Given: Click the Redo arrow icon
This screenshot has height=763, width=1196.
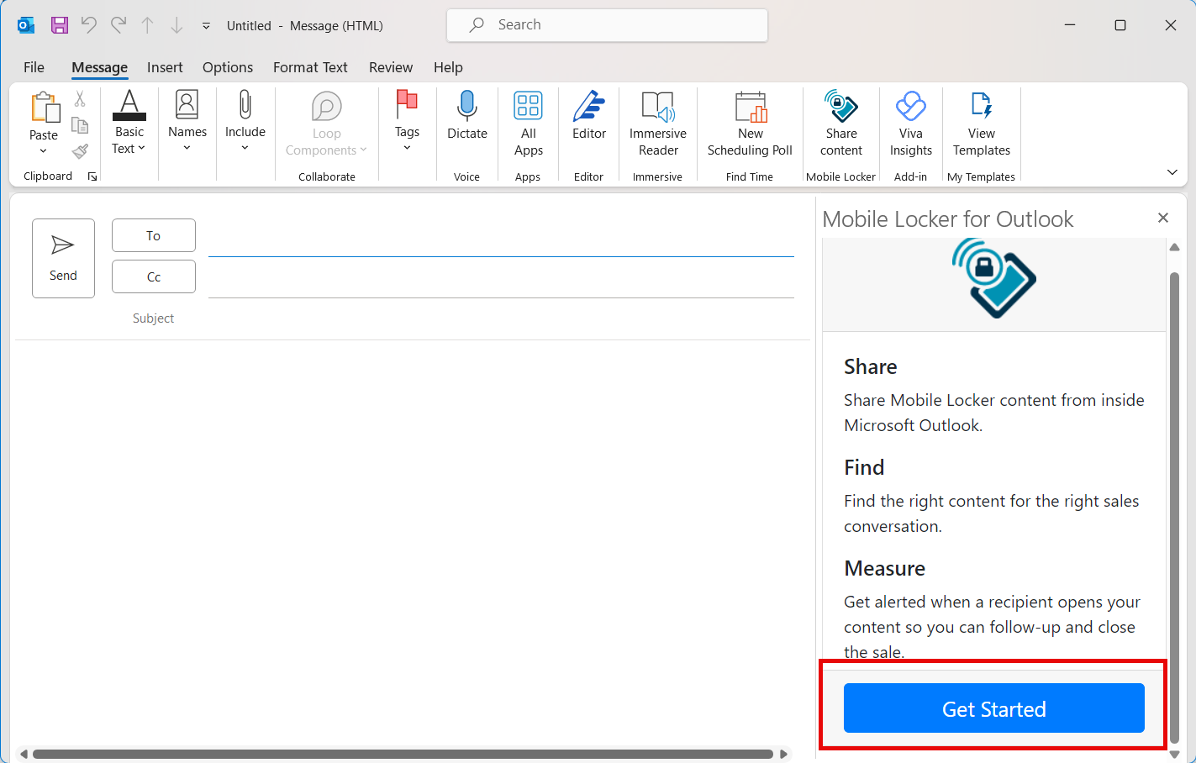Looking at the screenshot, I should (119, 25).
